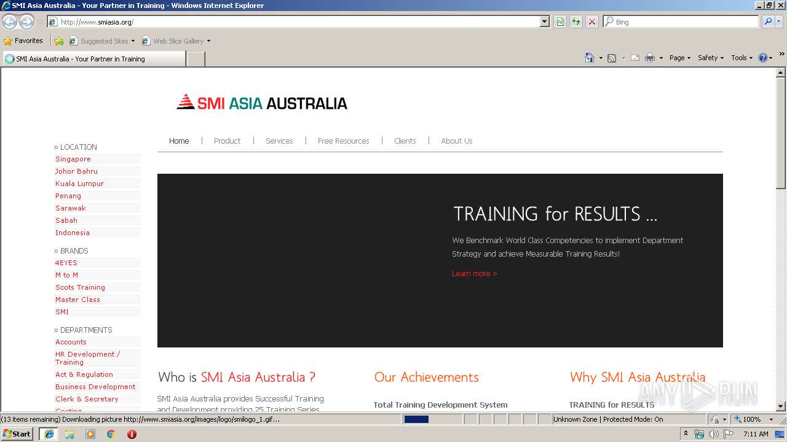
Task: Launch Chrome from the taskbar
Action: click(111, 434)
